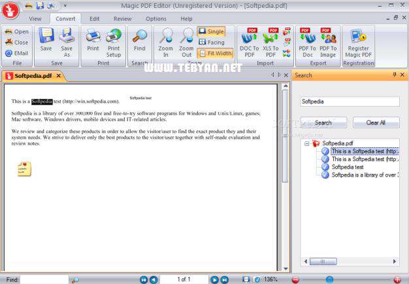Collapse the Softpedia.pdf results tree node

coord(307,143)
